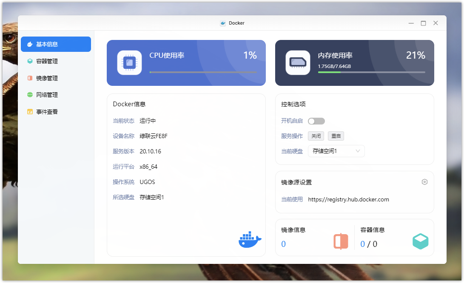This screenshot has width=464, height=283.
Task: Click the registry.hub.docker.com URL text
Action: point(348,199)
